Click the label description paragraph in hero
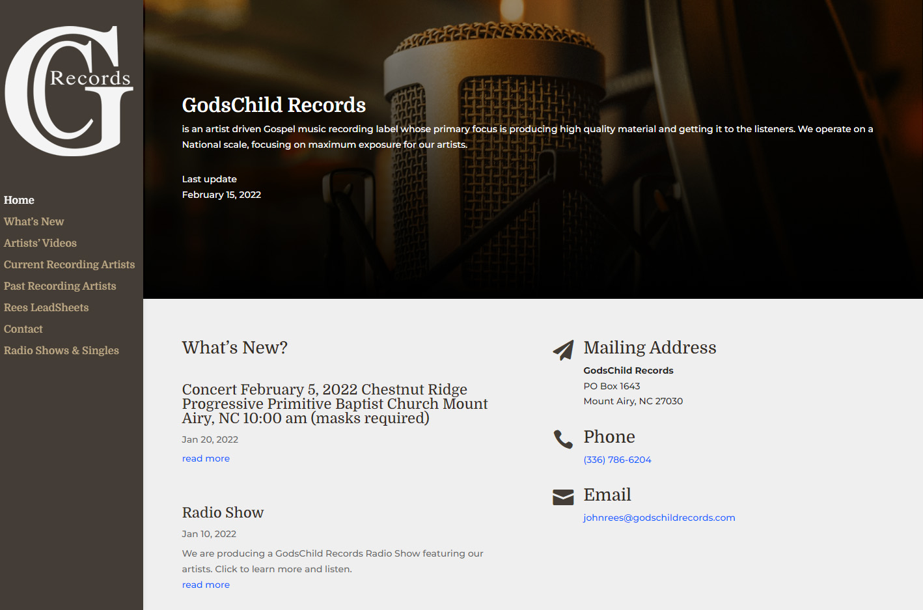The height and width of the screenshot is (610, 923). [527, 137]
